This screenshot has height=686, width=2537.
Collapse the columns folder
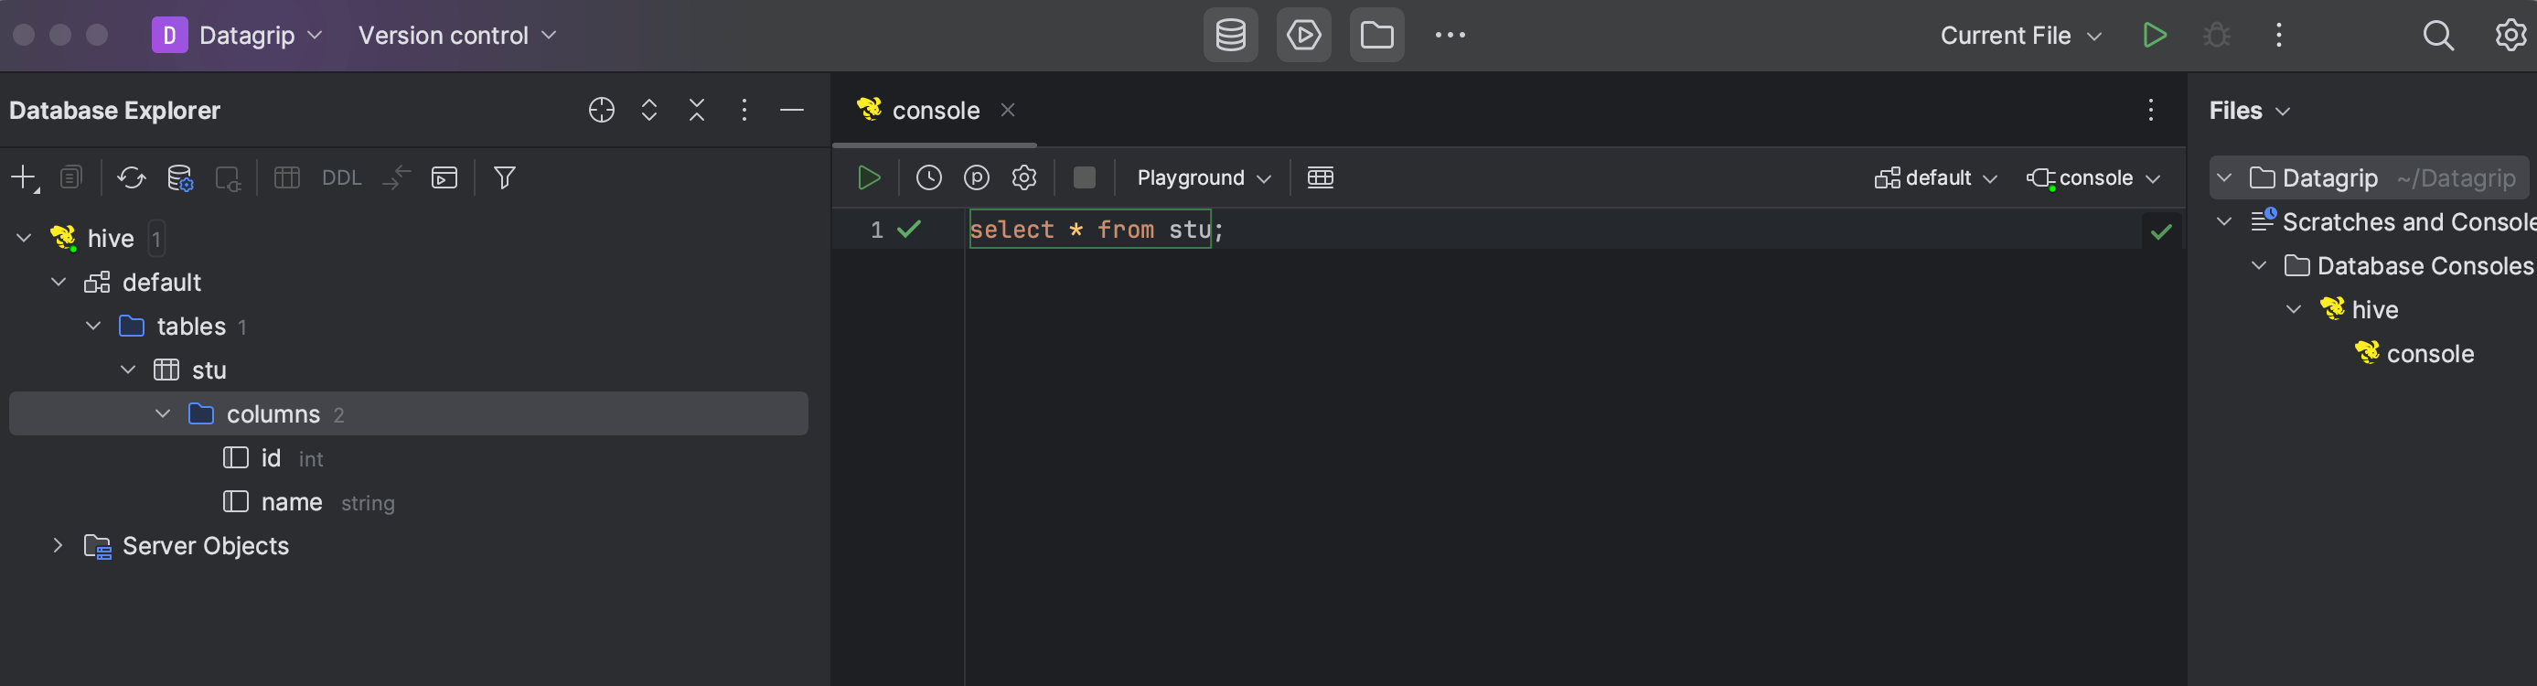(164, 414)
